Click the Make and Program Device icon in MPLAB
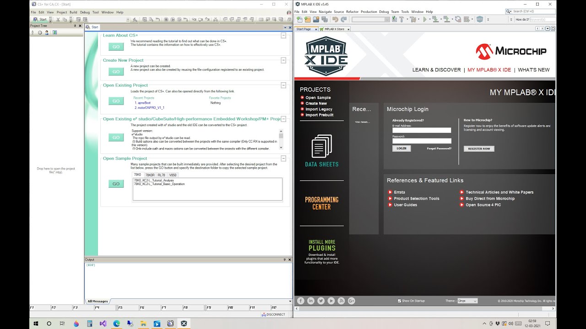Viewport: 586px width, 329px height. click(435, 20)
